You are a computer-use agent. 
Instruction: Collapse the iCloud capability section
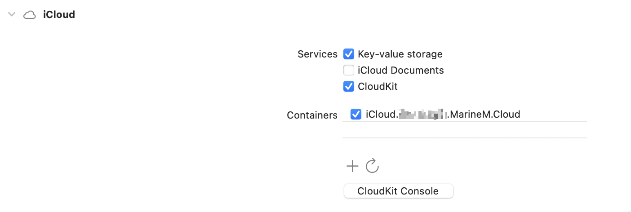click(12, 14)
